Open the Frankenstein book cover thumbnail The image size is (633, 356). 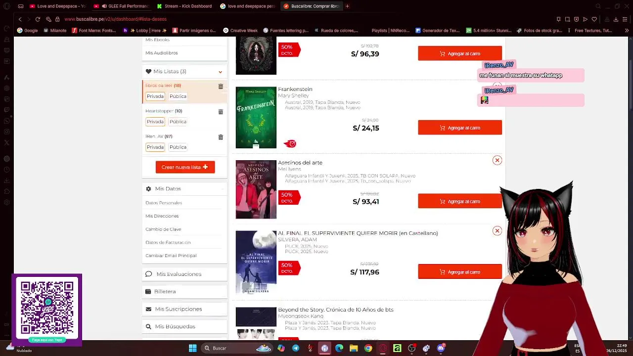[x=256, y=118]
